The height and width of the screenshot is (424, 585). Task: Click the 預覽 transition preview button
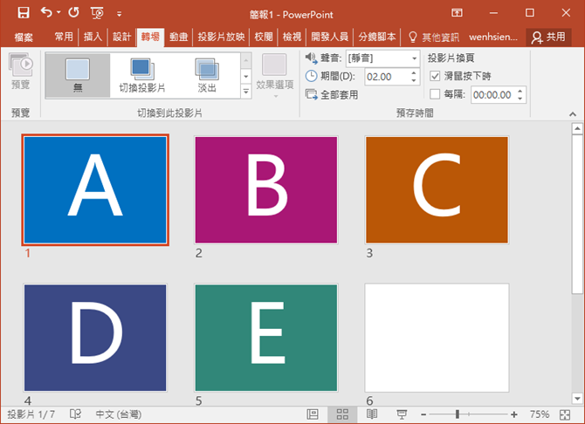point(21,71)
